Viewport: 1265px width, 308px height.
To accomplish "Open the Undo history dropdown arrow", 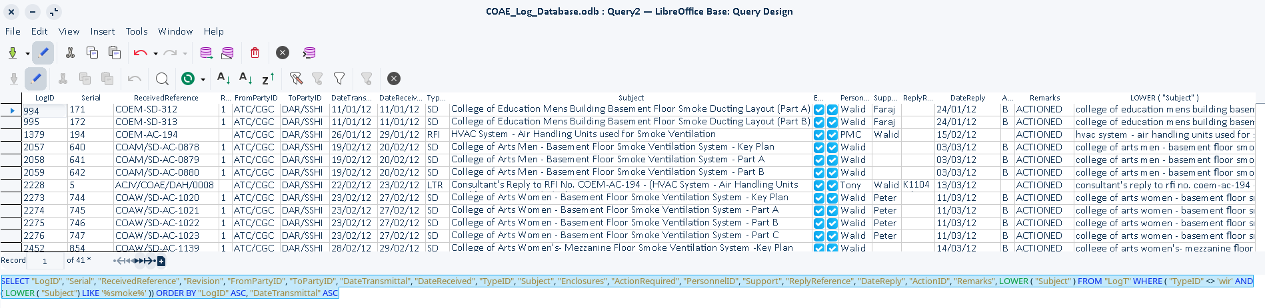I will [x=155, y=53].
